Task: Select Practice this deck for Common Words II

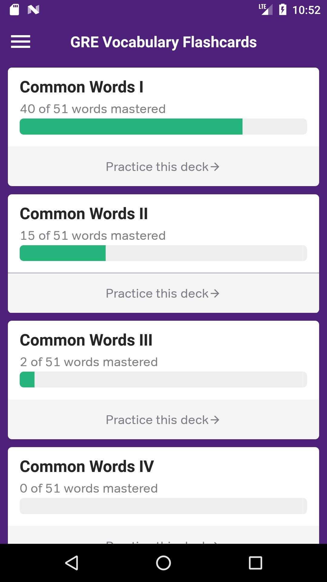Action: [163, 293]
